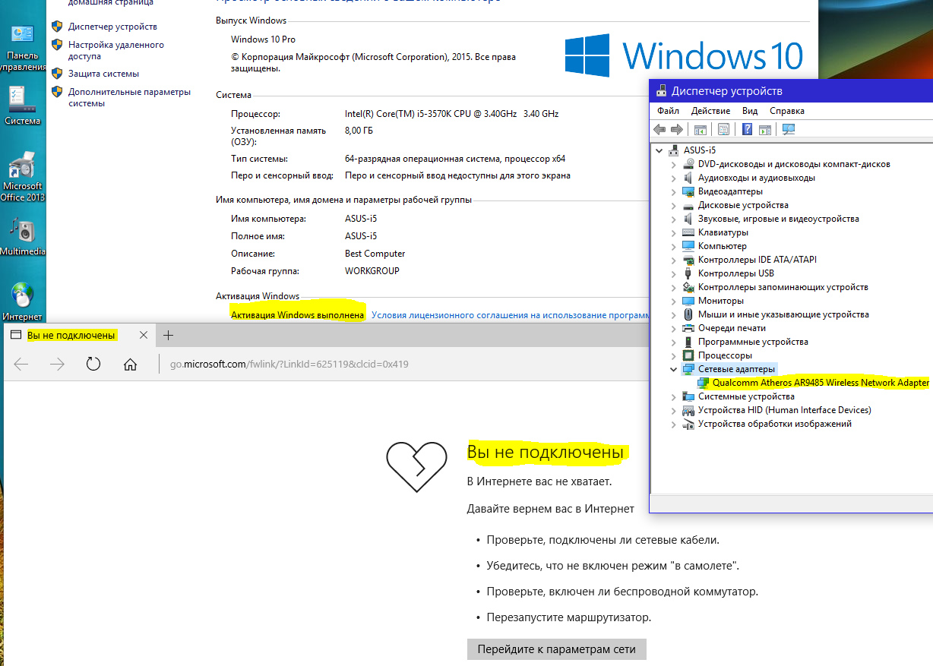Viewport: 933px width, 666px height.
Task: Click the mouse devices icon
Action: click(x=689, y=314)
